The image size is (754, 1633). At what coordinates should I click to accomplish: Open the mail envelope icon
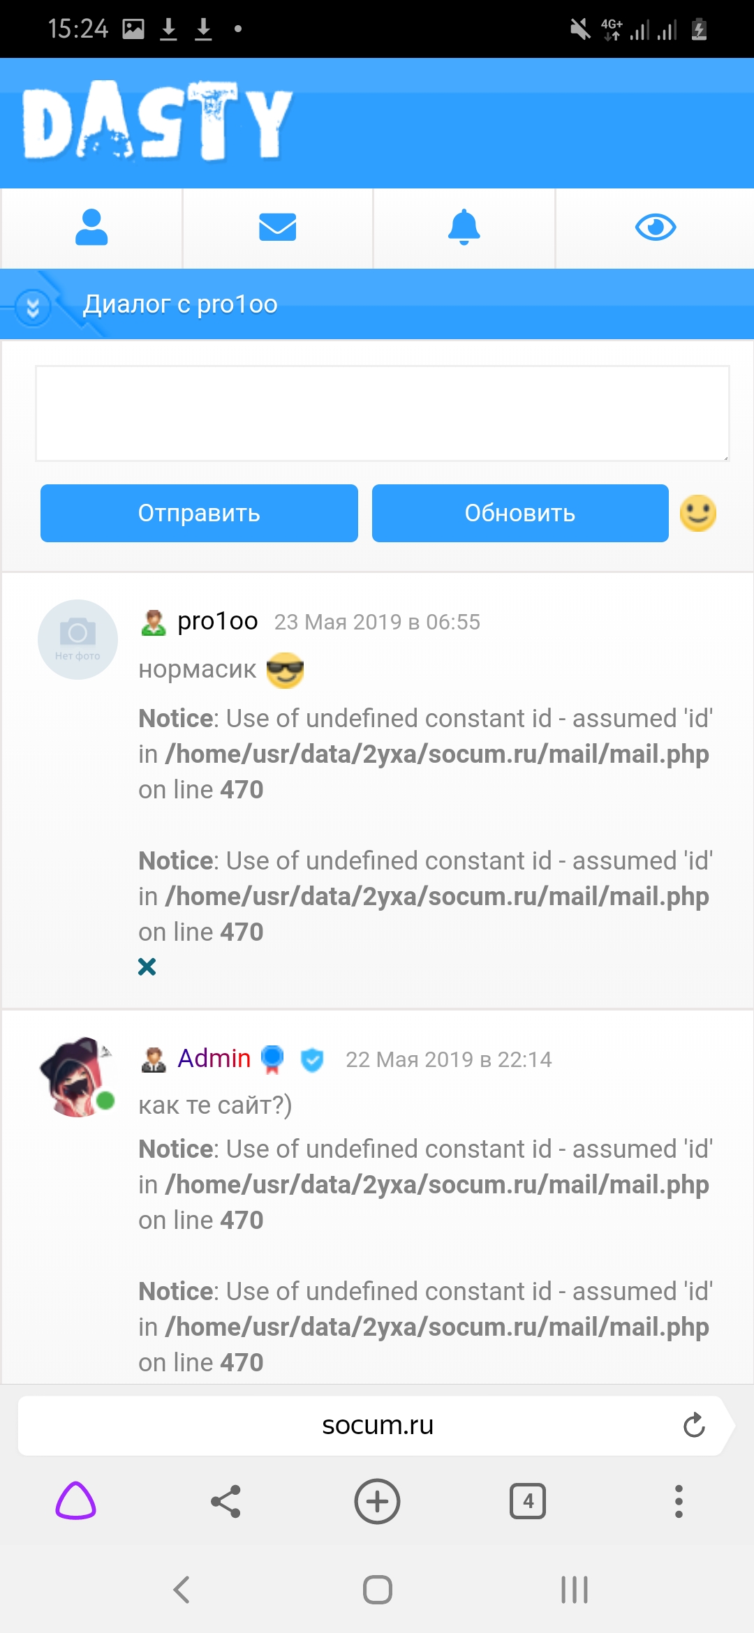(277, 228)
